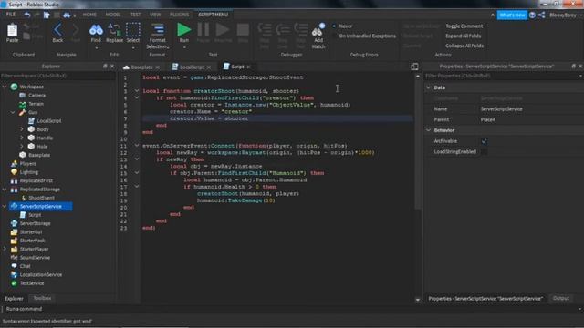Expand the Handle tree node
Viewport: 584px width, 328px height.
point(22,138)
